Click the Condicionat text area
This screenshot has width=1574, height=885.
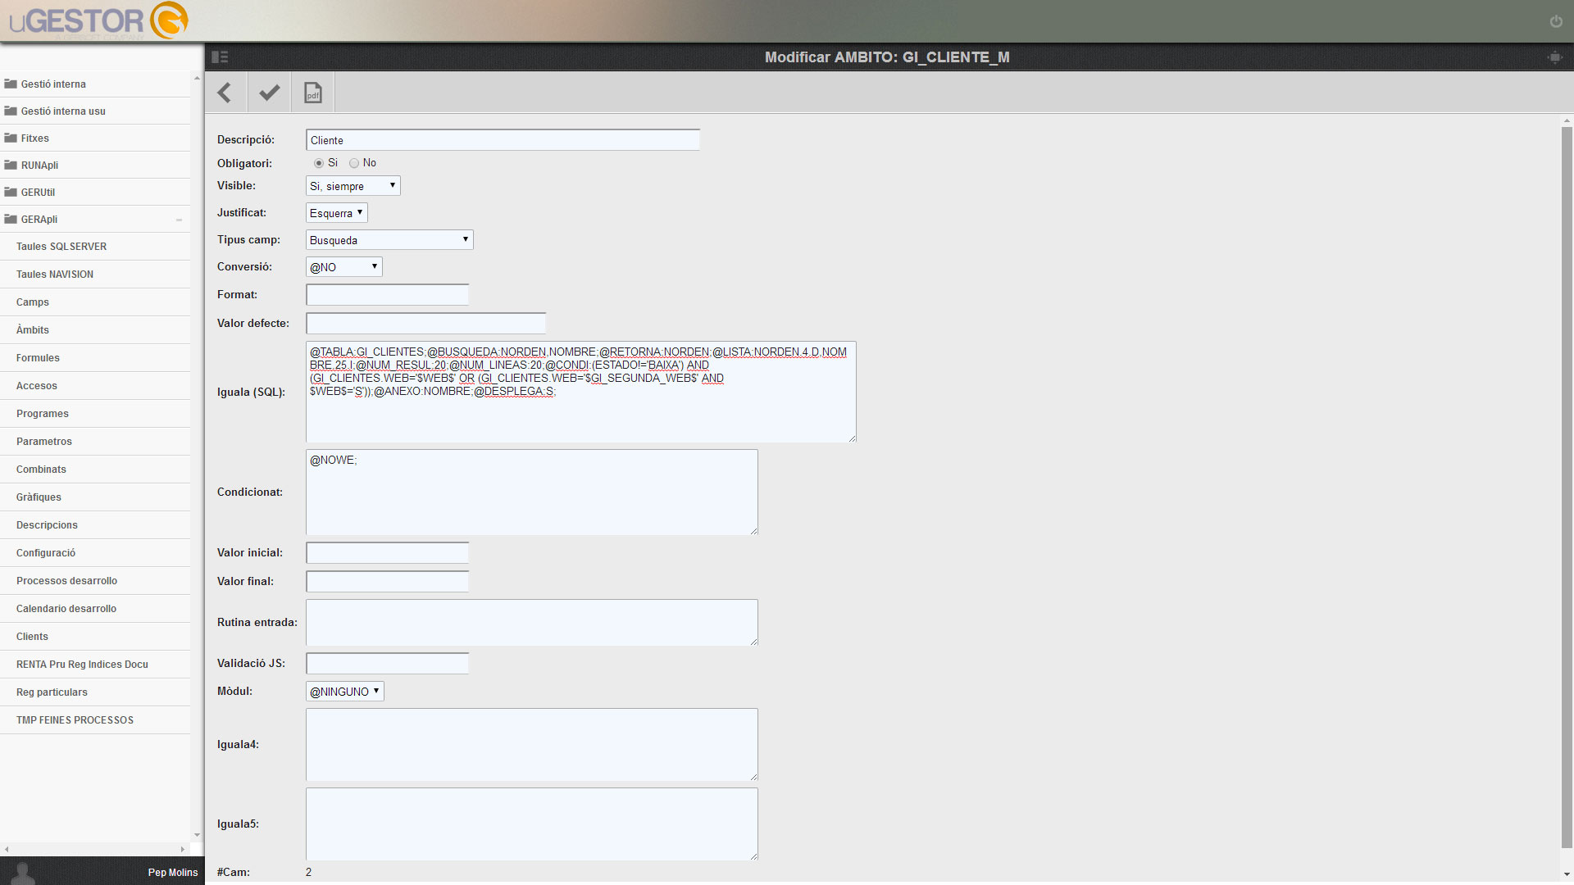click(x=532, y=492)
